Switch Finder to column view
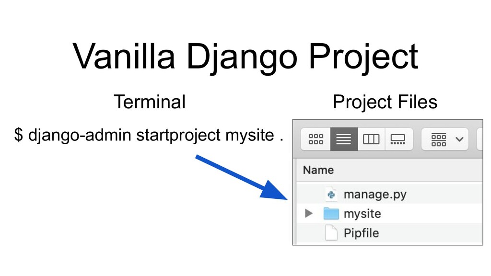The width and height of the screenshot is (491, 276). [x=371, y=139]
